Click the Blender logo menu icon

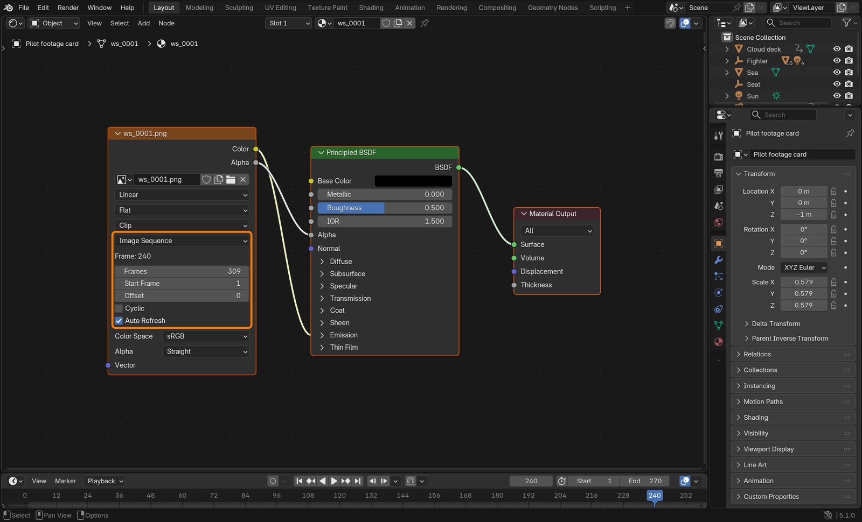(x=8, y=8)
